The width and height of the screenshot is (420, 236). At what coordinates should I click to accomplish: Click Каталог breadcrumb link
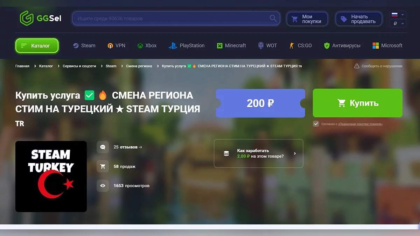click(x=46, y=66)
